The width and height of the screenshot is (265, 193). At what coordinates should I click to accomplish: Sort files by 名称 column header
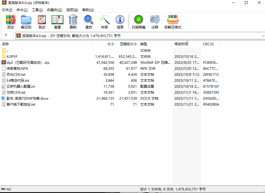coord(6,44)
